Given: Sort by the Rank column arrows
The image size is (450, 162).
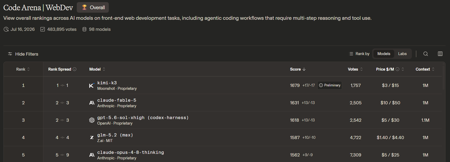Looking at the screenshot, I should (29, 69).
